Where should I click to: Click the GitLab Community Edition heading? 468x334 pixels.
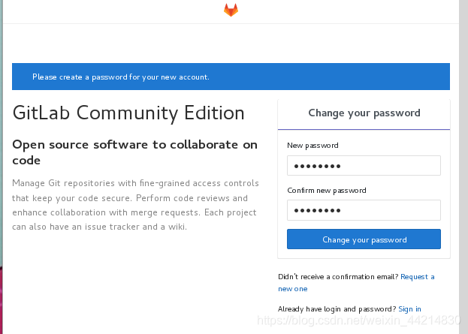click(128, 113)
